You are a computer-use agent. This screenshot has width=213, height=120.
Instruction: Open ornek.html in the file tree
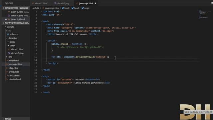pyautogui.click(x=14, y=72)
